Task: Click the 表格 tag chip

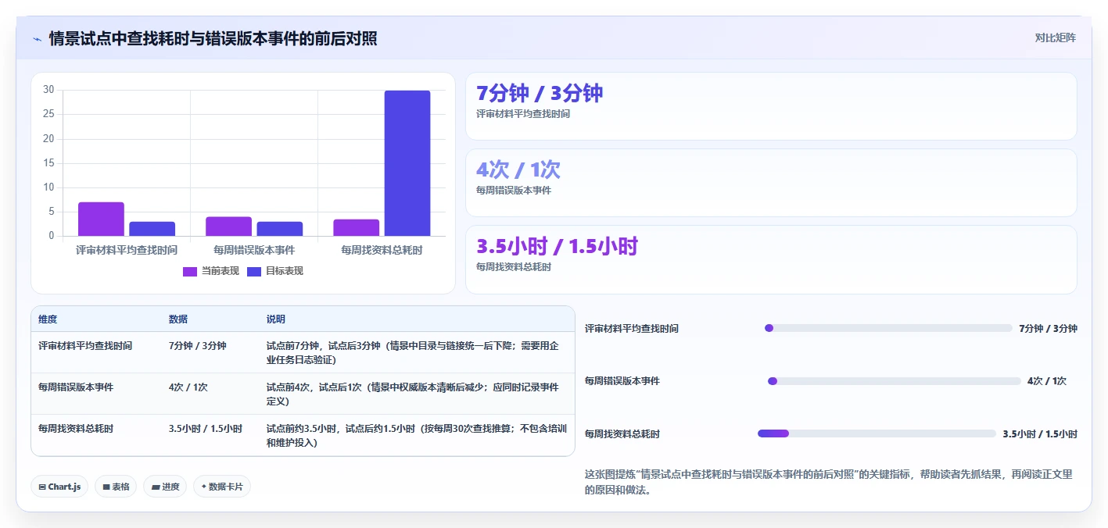Action: (116, 487)
